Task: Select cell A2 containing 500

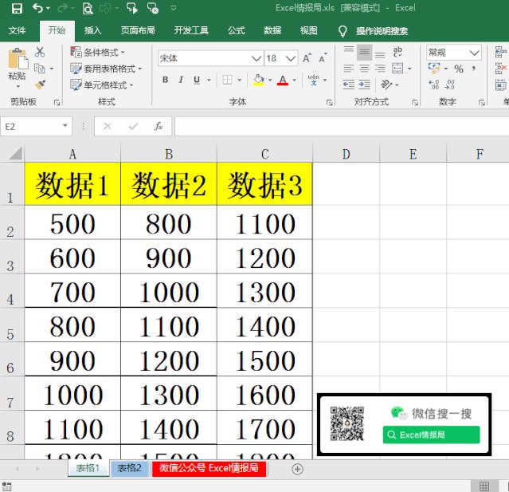Action: pos(72,222)
